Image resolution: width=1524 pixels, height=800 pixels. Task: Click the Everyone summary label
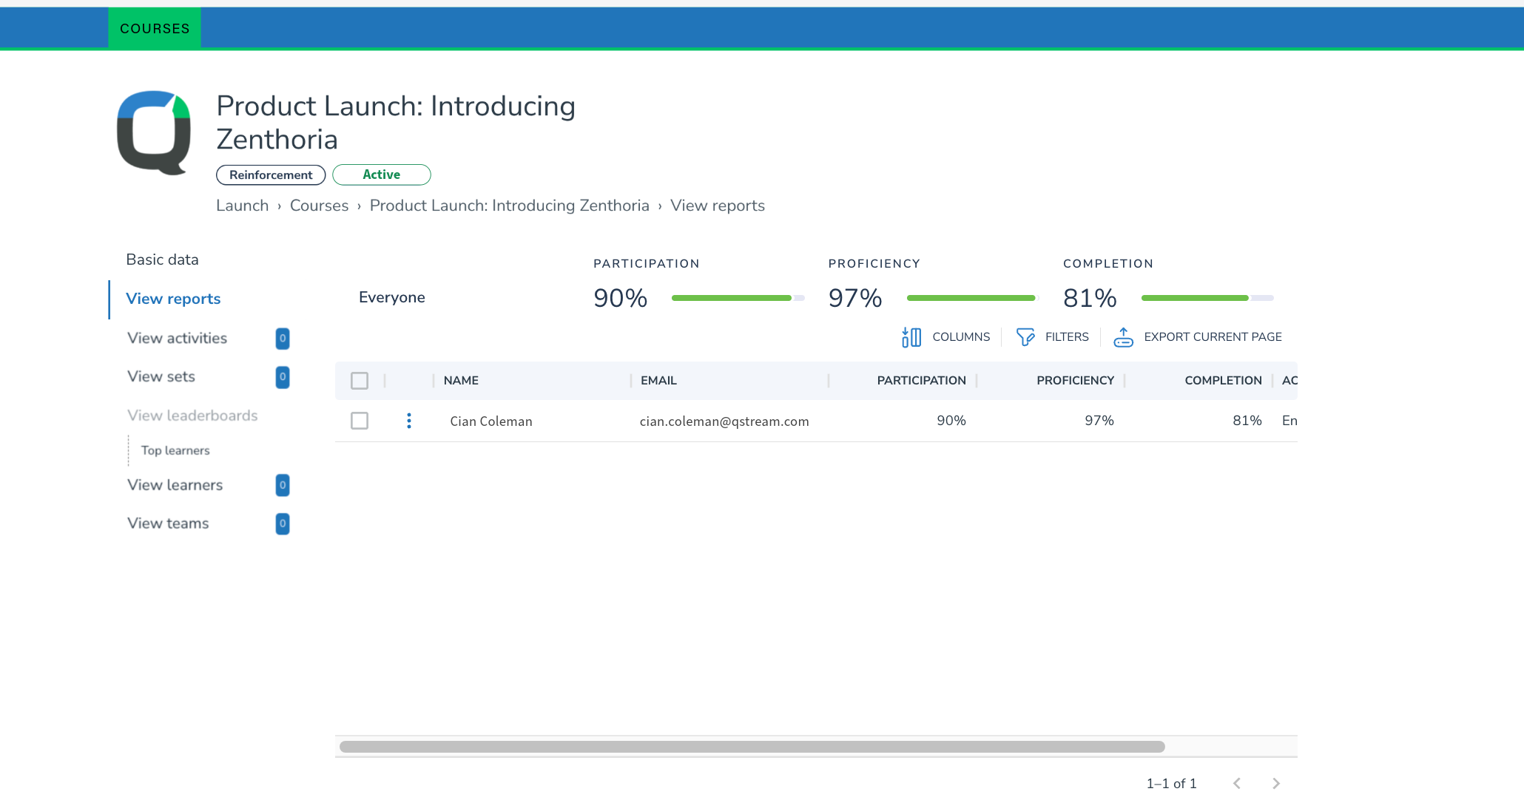[392, 297]
